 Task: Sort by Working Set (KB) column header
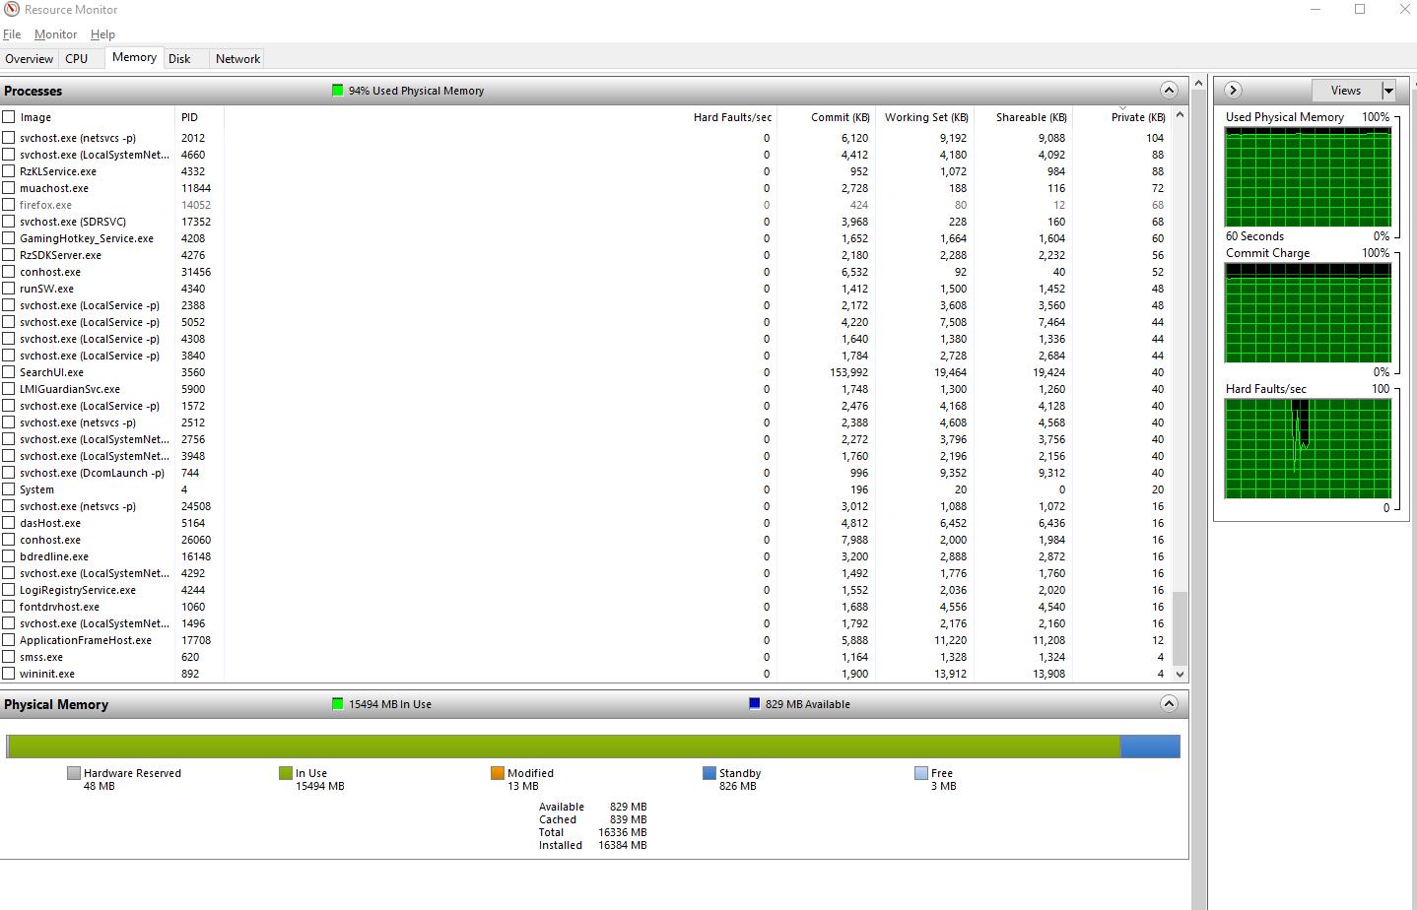pyautogui.click(x=926, y=117)
